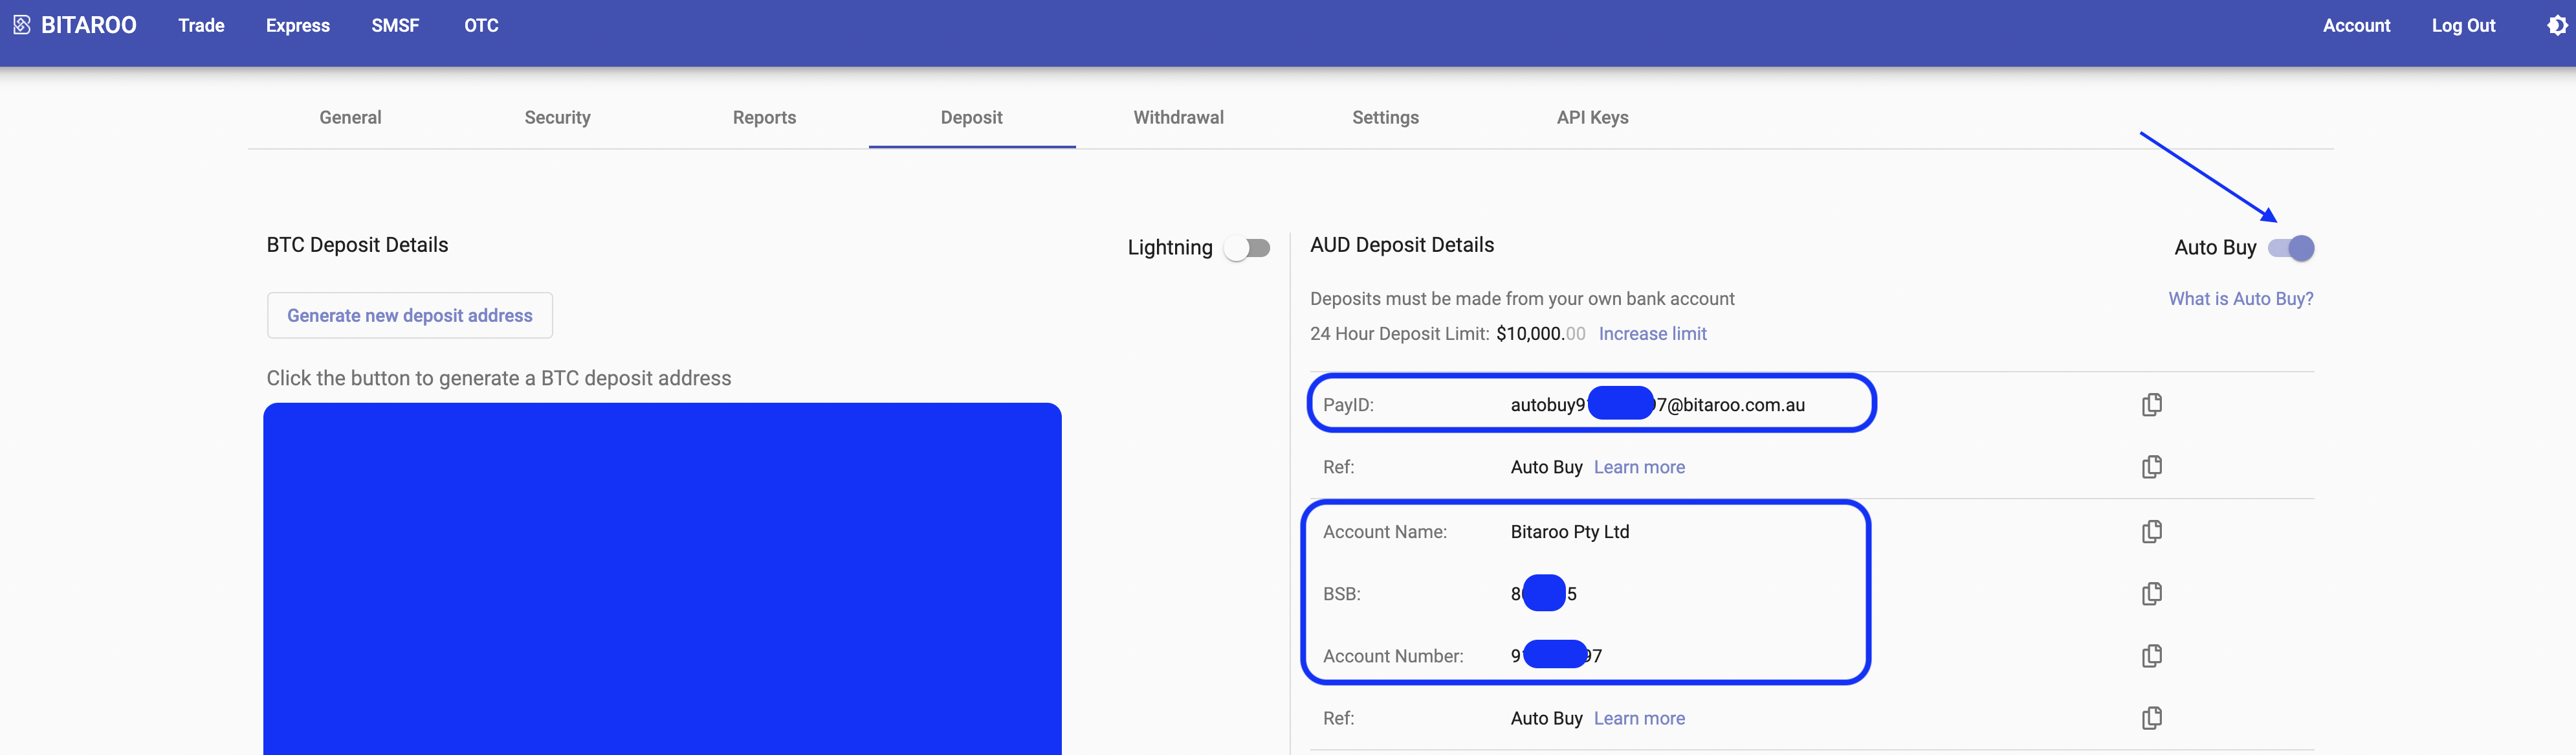Click the AUD Deposit Details heading

click(x=1401, y=245)
